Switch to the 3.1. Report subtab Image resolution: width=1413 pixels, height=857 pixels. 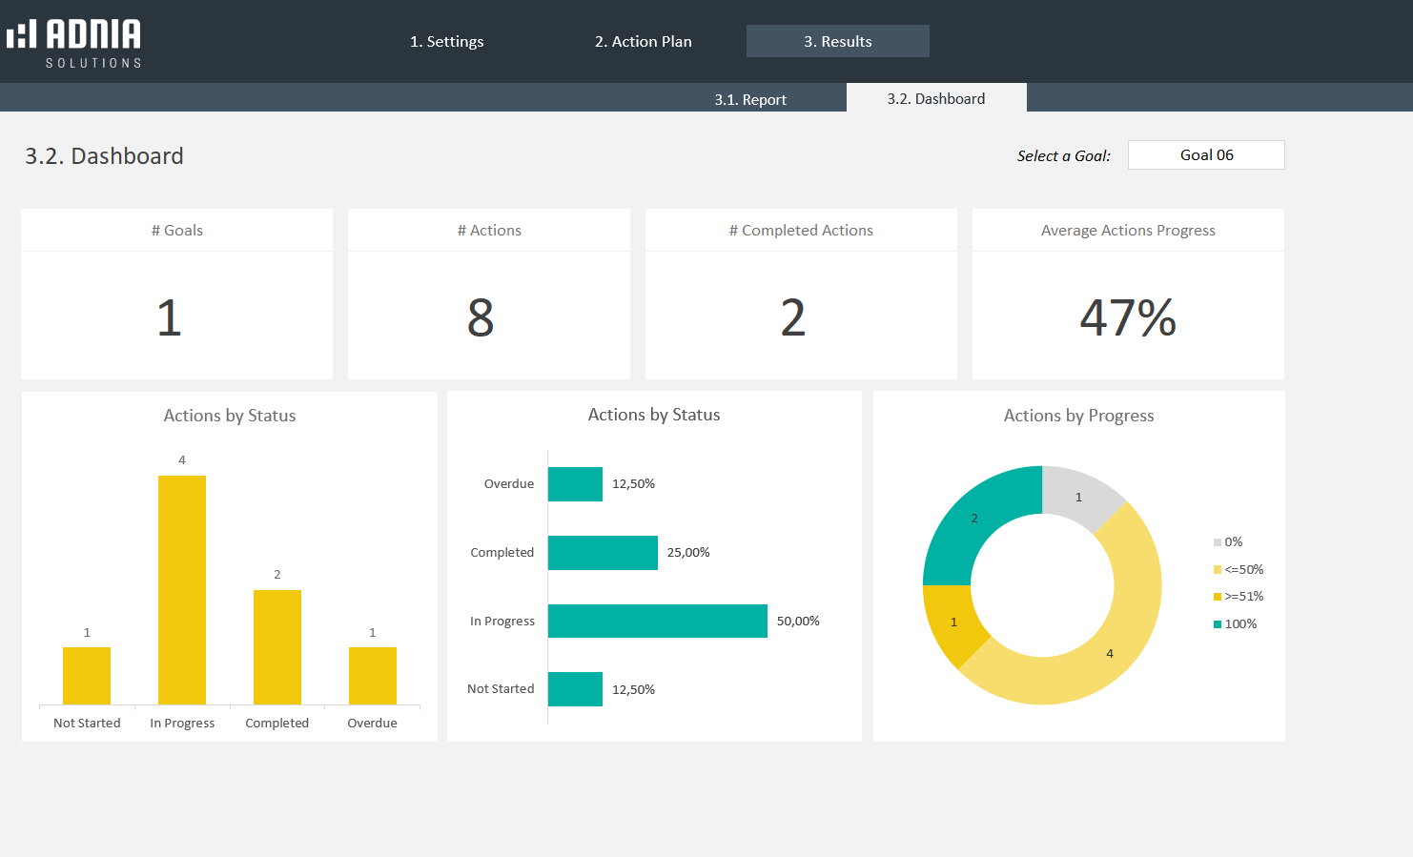click(x=750, y=99)
